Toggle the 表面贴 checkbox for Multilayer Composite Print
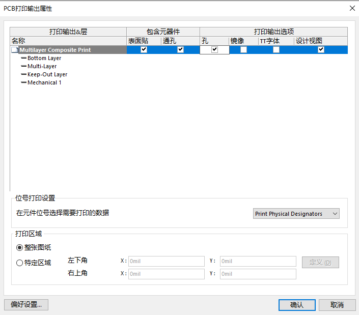 [144, 49]
